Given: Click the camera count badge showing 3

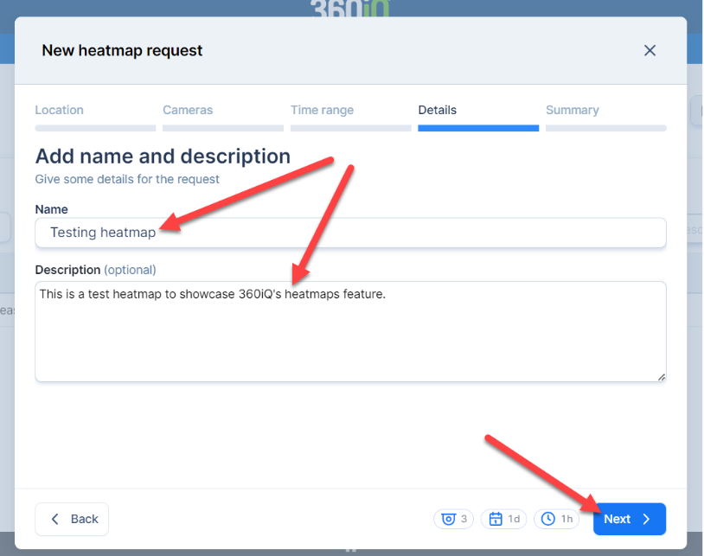Looking at the screenshot, I should pos(454,519).
